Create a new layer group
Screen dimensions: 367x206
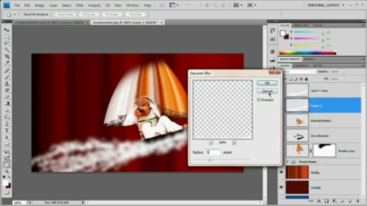(x=342, y=201)
